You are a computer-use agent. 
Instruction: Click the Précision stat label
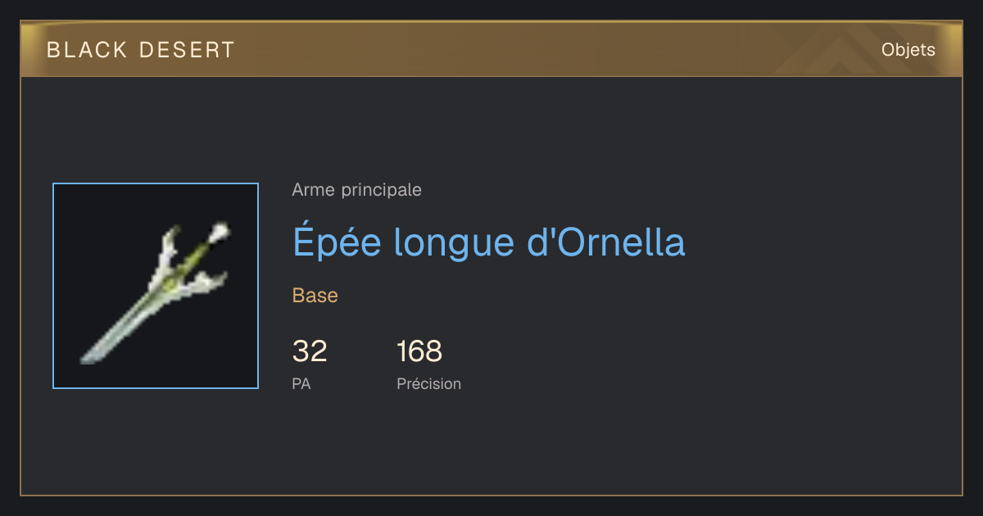(429, 383)
